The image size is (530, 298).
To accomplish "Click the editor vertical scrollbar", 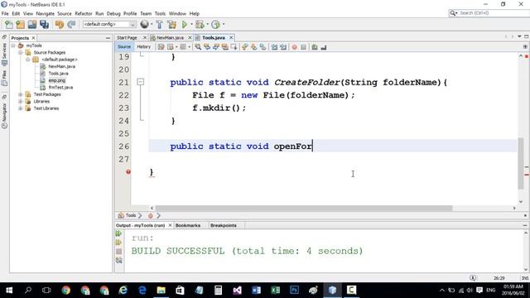I will point(521,164).
